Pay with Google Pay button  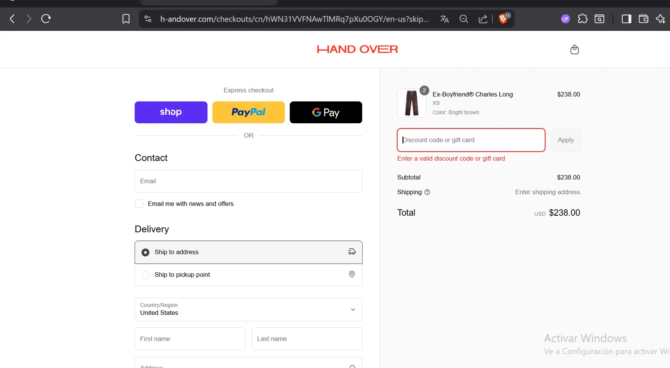point(326,112)
